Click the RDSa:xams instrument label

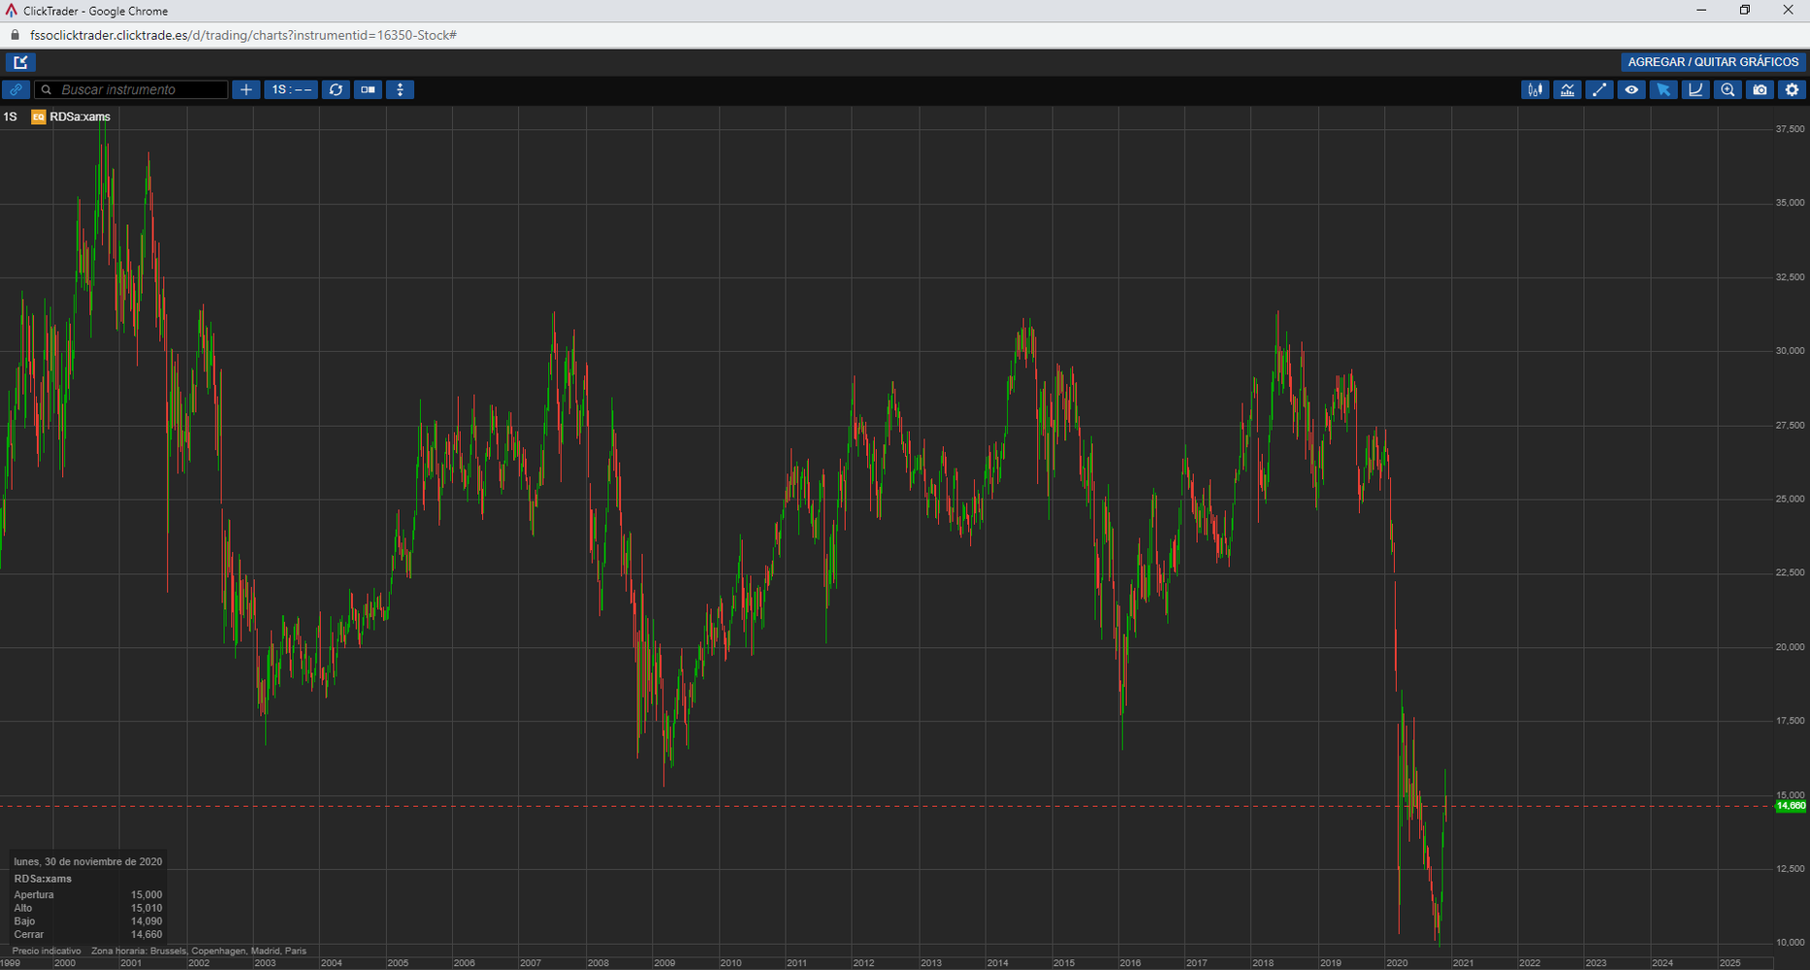(x=80, y=117)
